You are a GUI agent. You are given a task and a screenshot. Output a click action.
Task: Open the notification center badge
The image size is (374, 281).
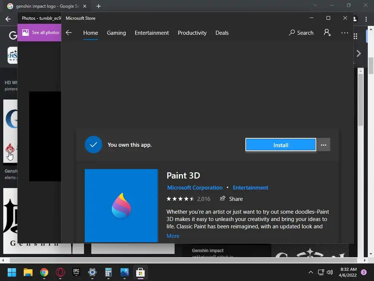[364, 272]
